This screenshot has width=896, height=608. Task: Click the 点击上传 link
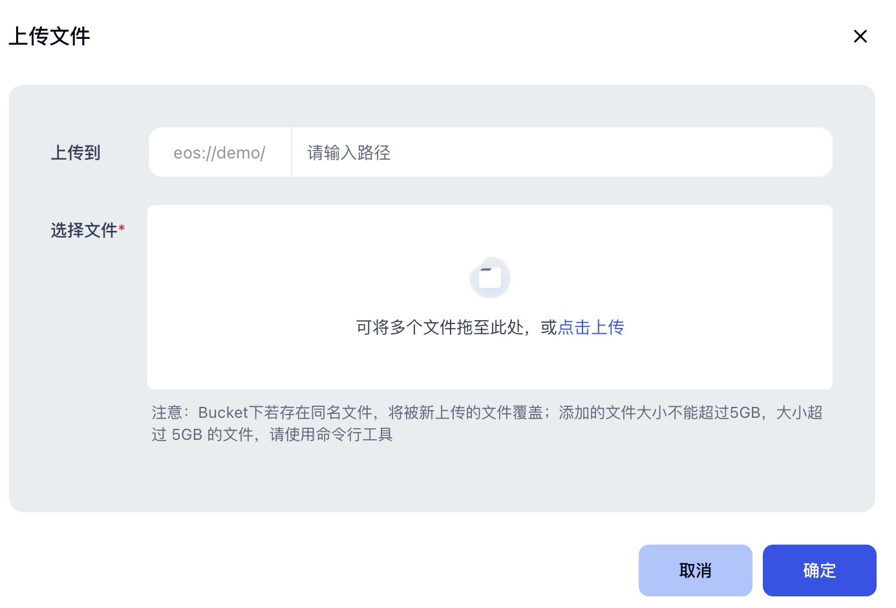coord(591,327)
